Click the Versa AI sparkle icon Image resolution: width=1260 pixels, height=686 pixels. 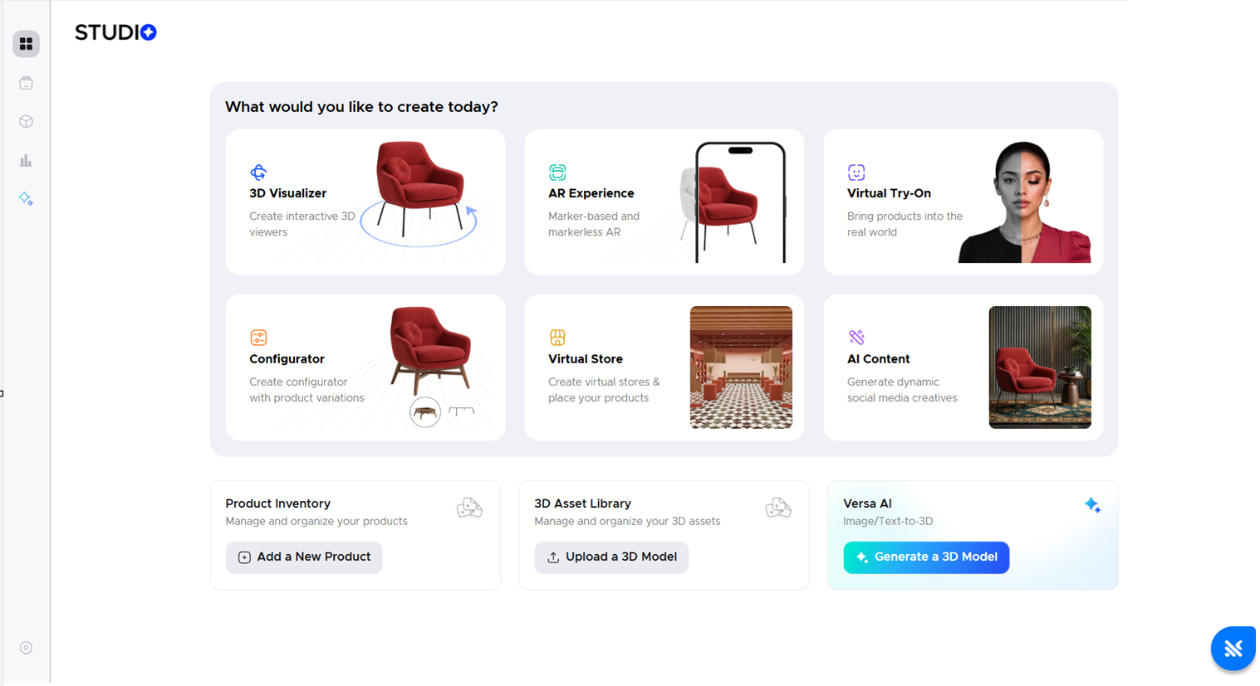point(1093,505)
